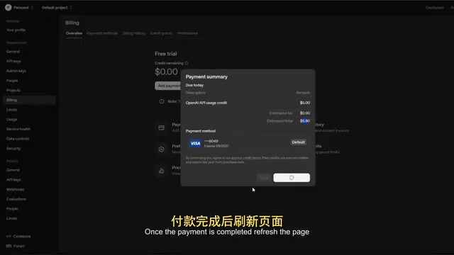This screenshot has height=255, width=454.
Task: Open the Cookbook link
Action: coord(22,237)
